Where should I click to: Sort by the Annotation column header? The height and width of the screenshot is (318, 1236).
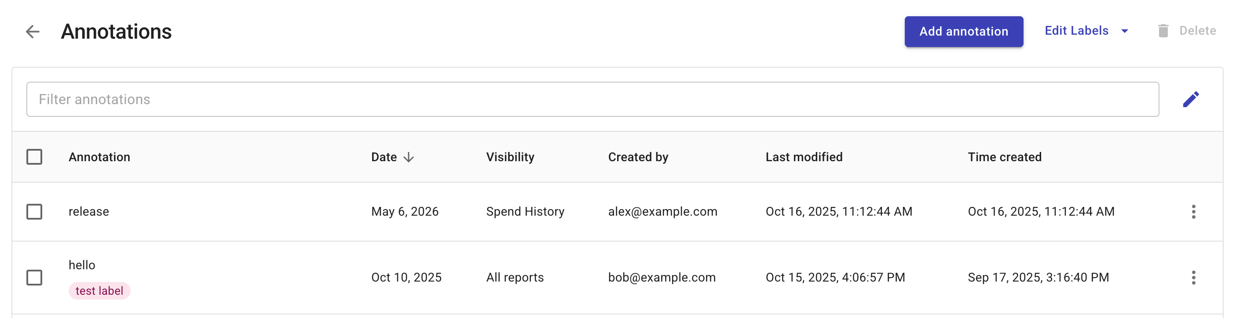tap(99, 157)
